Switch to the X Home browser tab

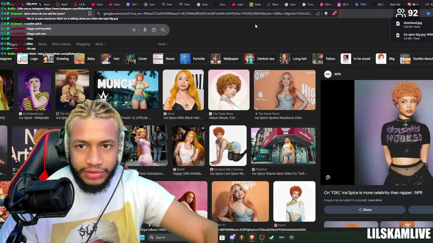44,4
